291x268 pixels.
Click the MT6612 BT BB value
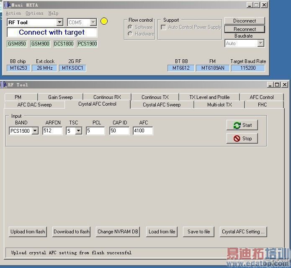pyautogui.click(x=181, y=68)
